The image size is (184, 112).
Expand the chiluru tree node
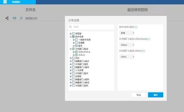click(74, 55)
